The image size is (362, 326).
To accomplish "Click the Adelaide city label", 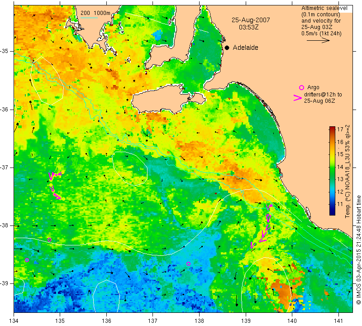I will (245, 48).
